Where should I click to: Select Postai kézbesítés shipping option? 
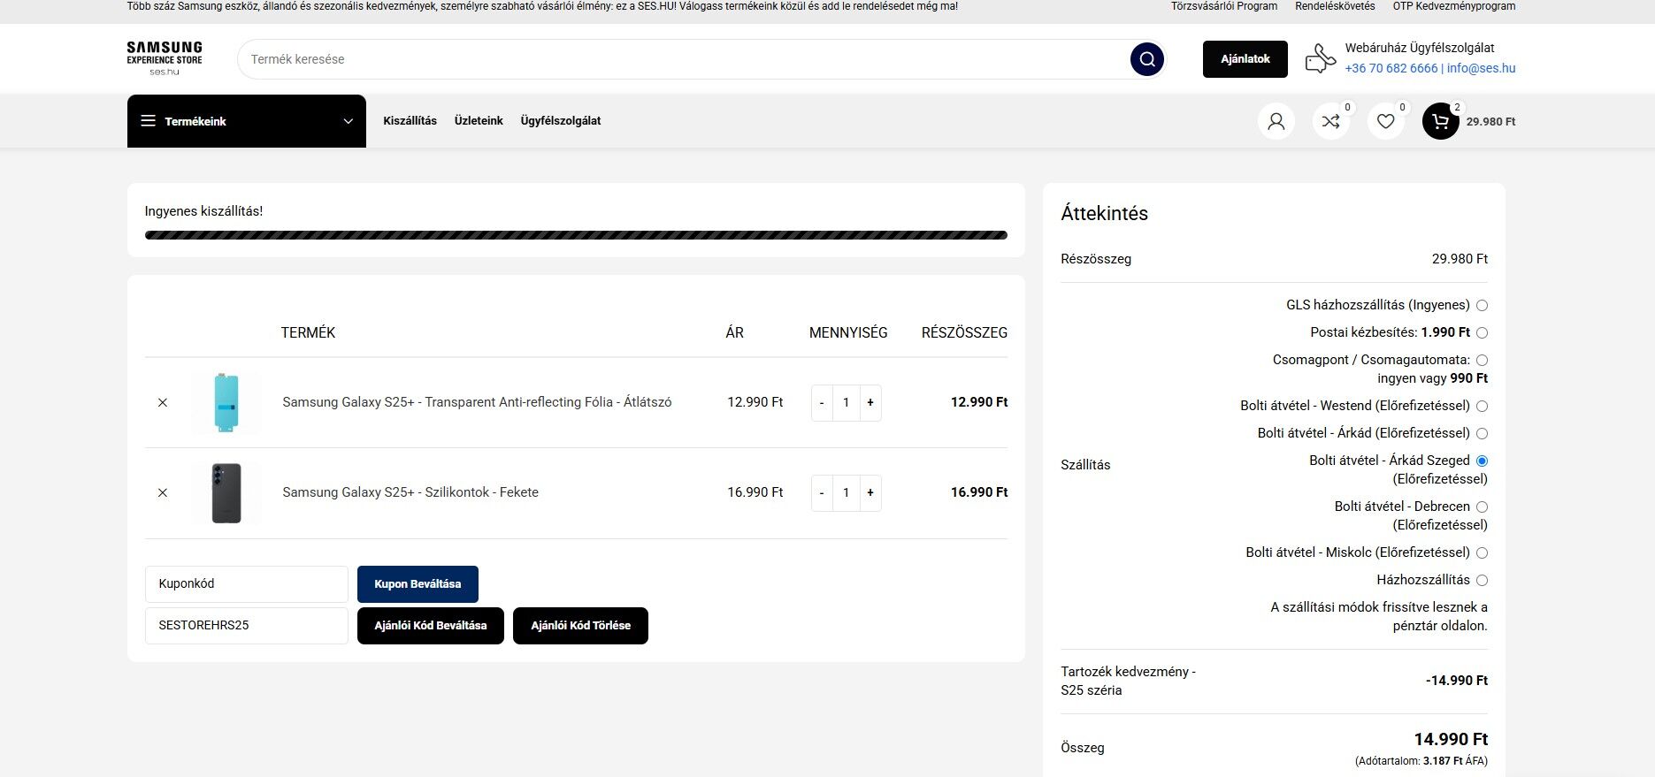point(1482,332)
